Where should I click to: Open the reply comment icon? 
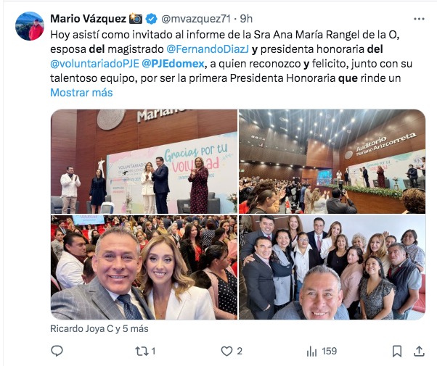pos(57,351)
